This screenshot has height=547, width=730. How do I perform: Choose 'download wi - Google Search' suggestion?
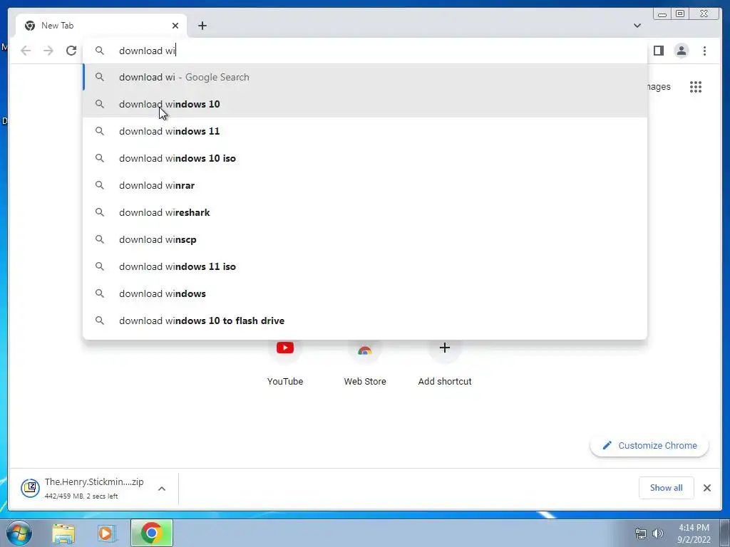pyautogui.click(x=365, y=77)
